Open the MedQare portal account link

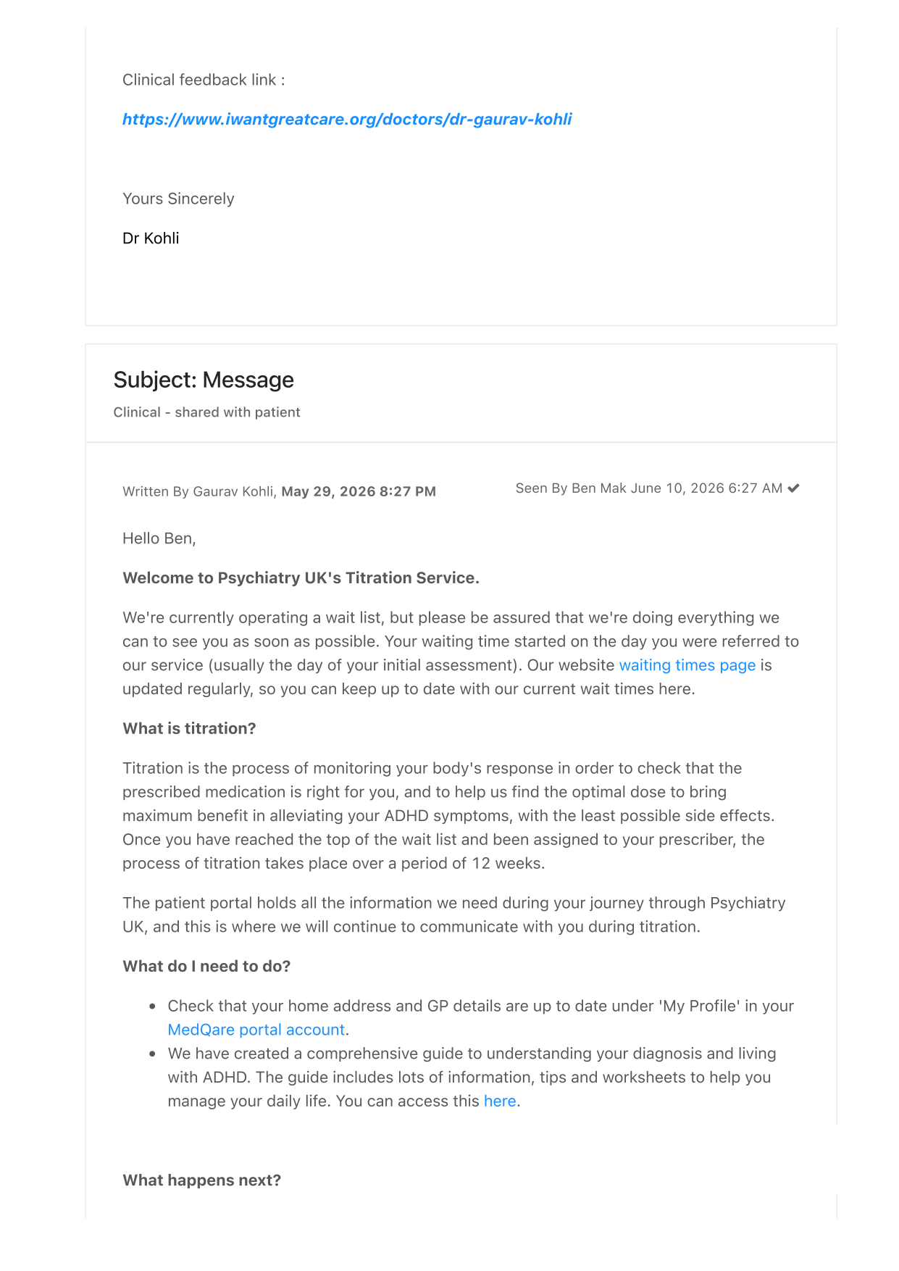256,1030
